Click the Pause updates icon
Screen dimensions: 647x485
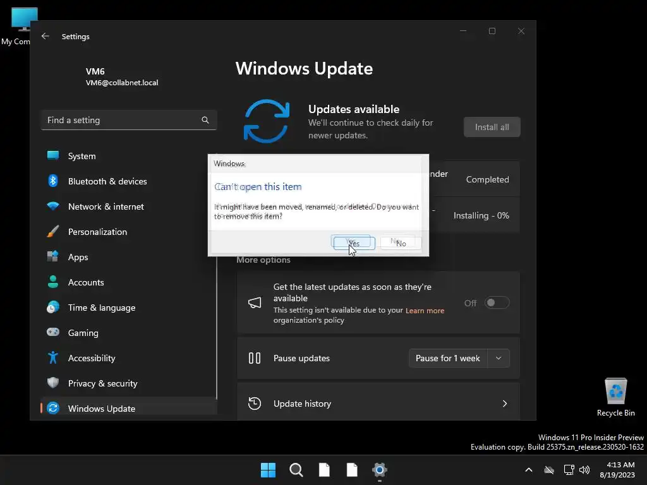coord(255,358)
